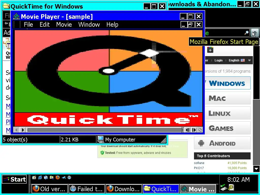This screenshot has height=195, width=260.
Task: Click 'versions of 1,984 programs' text
Action: [x=228, y=71]
